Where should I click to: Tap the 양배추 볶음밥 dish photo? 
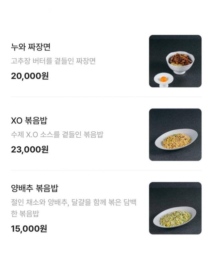point(175,208)
